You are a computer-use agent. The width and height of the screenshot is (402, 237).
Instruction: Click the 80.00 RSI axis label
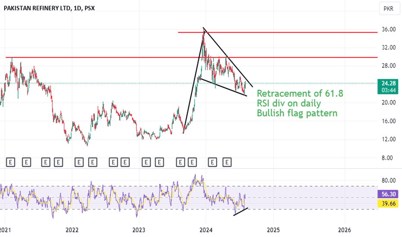pyautogui.click(x=389, y=181)
